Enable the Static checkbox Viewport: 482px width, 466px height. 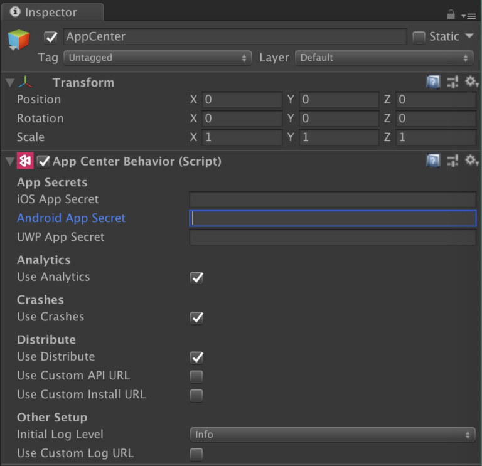pos(419,38)
